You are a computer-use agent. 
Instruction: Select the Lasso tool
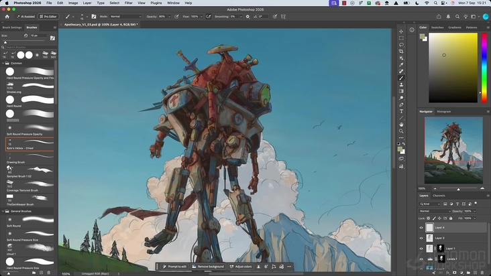point(401,45)
